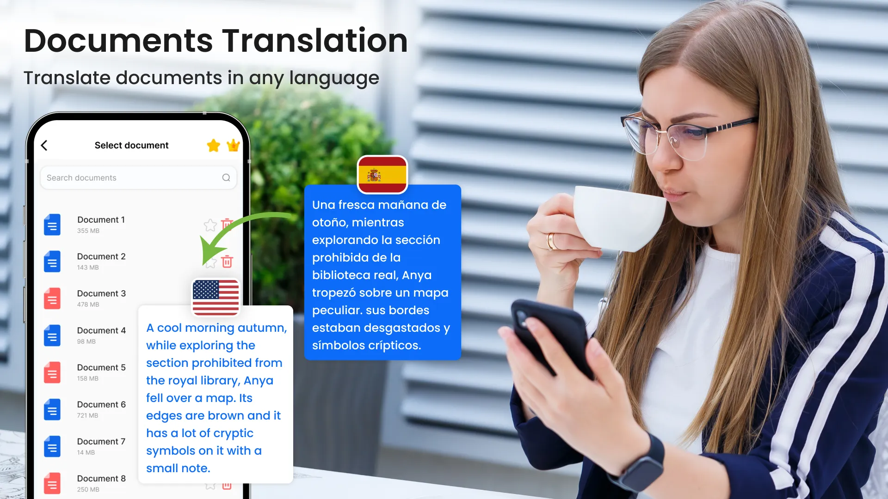
Task: Select the gold crown premium icon
Action: coord(234,145)
